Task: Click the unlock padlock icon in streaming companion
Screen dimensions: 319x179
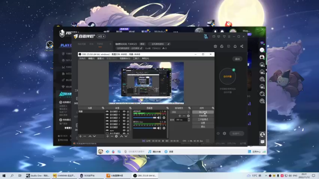Action: pyautogui.click(x=222, y=46)
